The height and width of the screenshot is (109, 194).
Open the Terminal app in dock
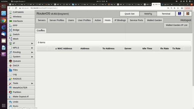4,6
